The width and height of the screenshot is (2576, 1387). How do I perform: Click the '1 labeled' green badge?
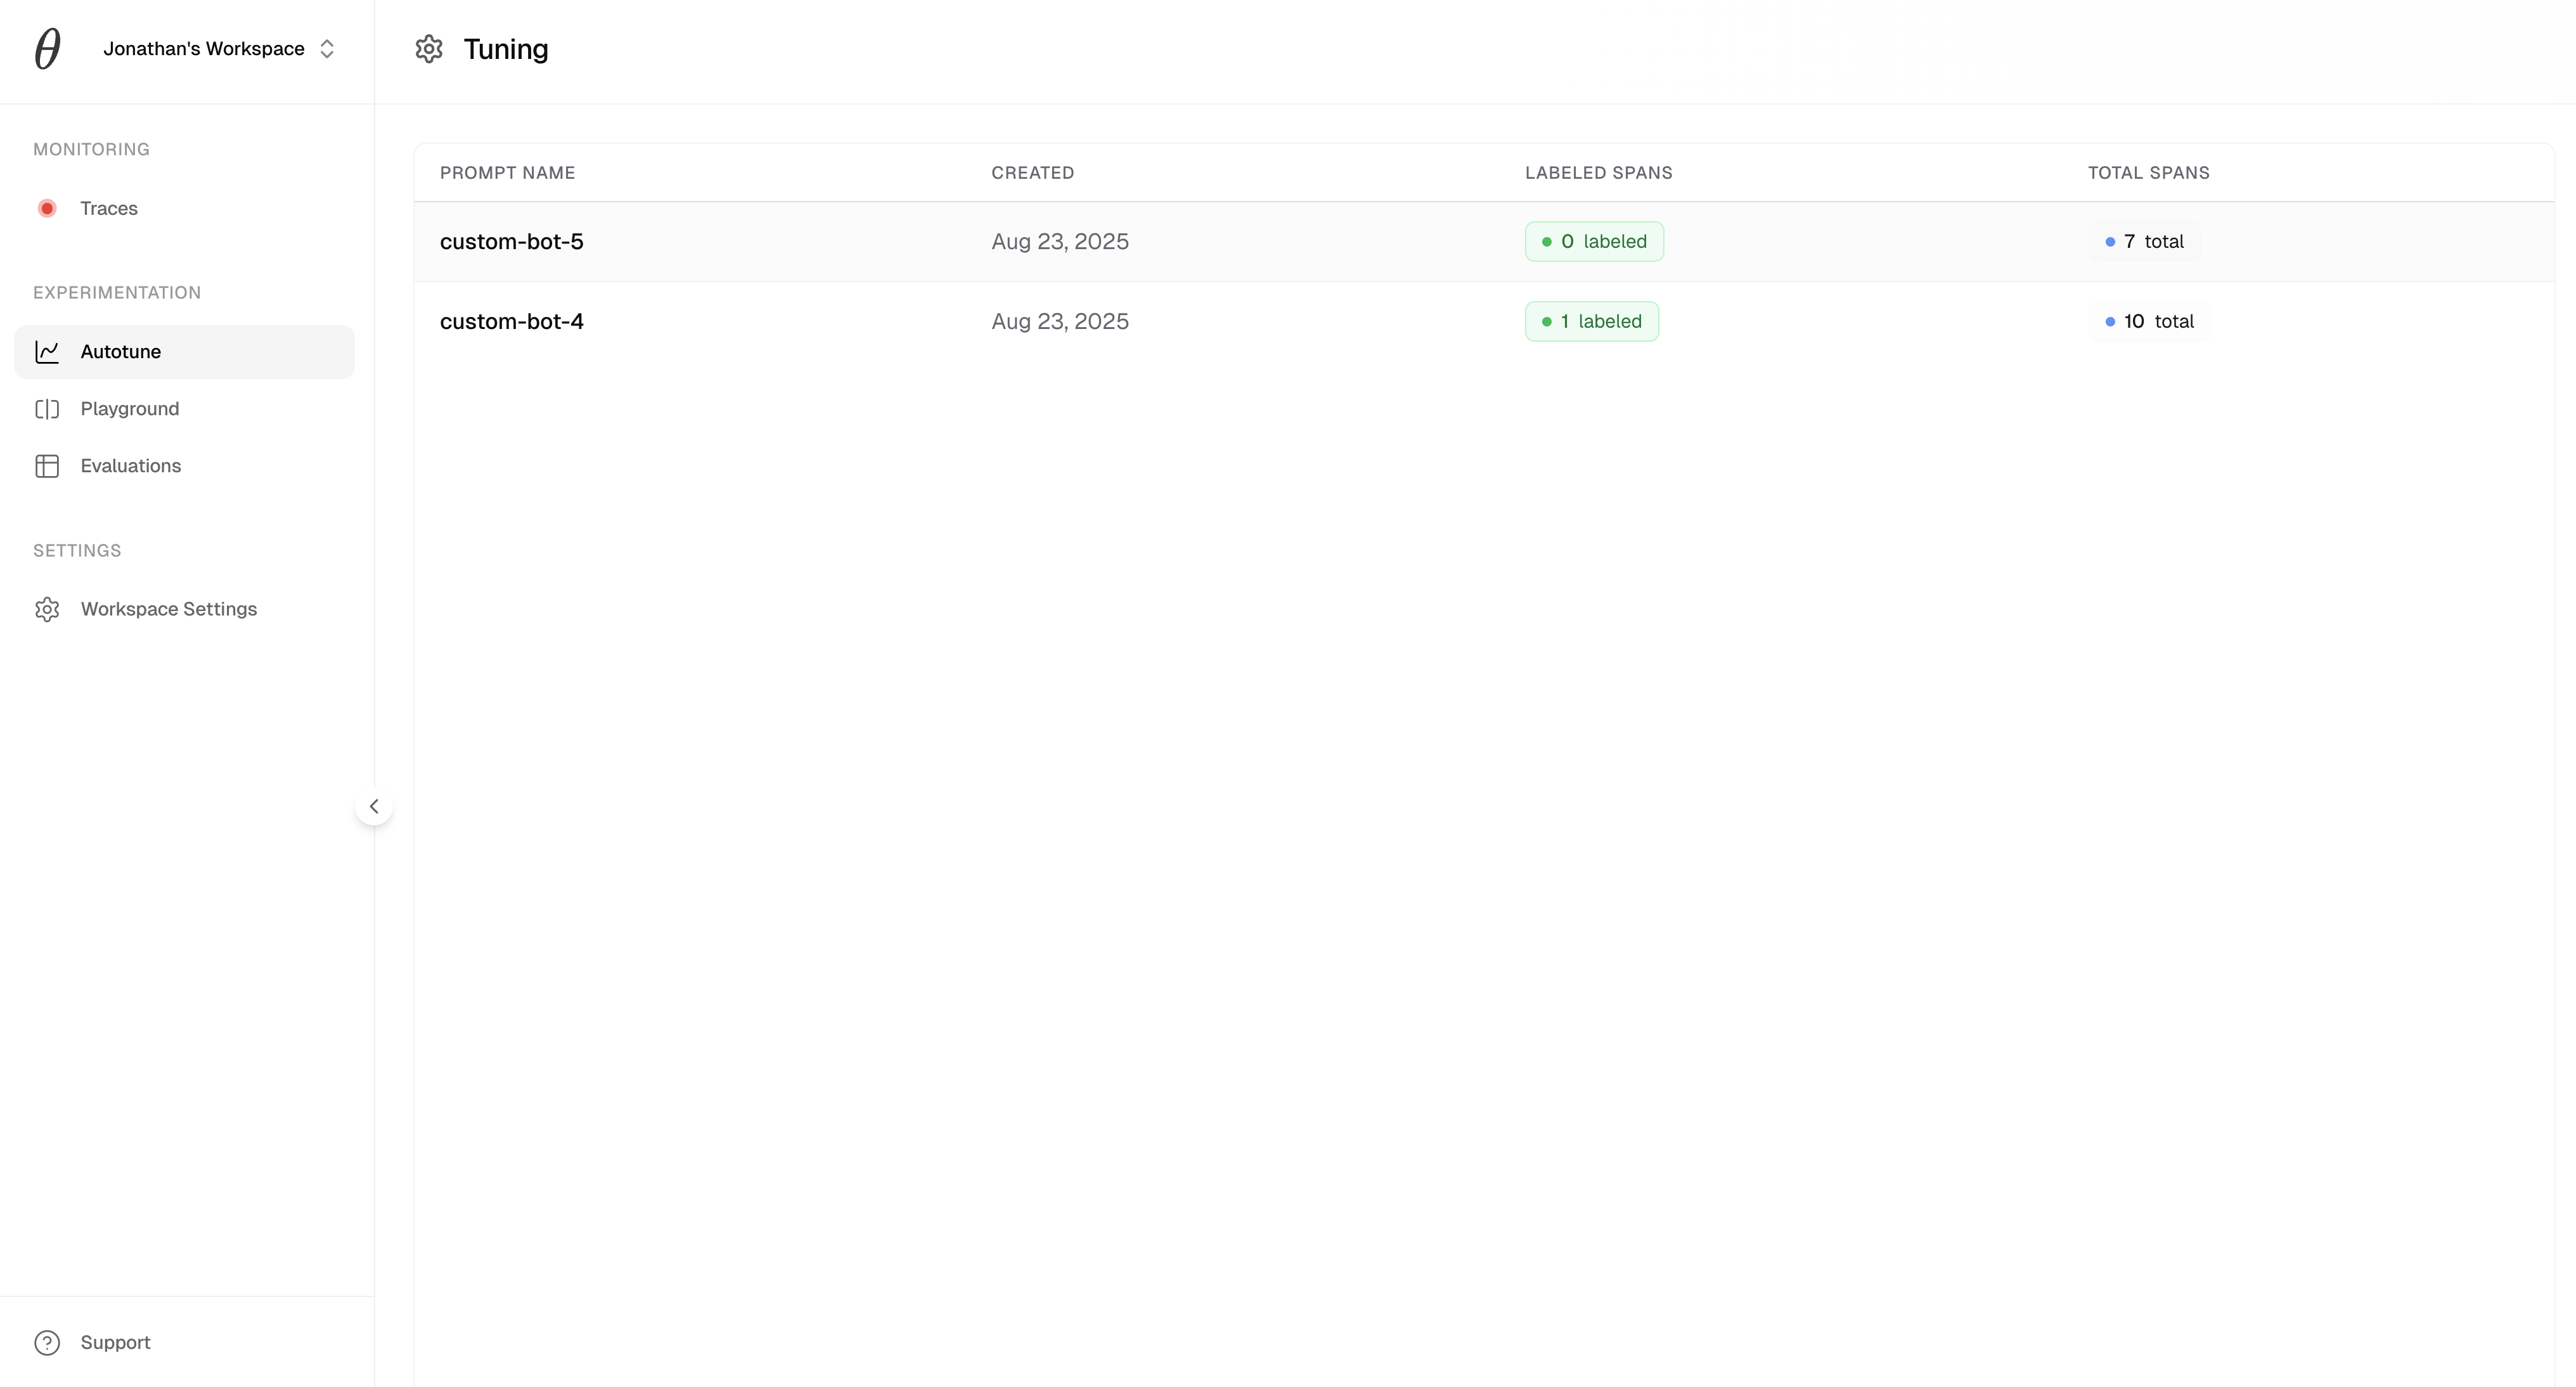coord(1591,322)
